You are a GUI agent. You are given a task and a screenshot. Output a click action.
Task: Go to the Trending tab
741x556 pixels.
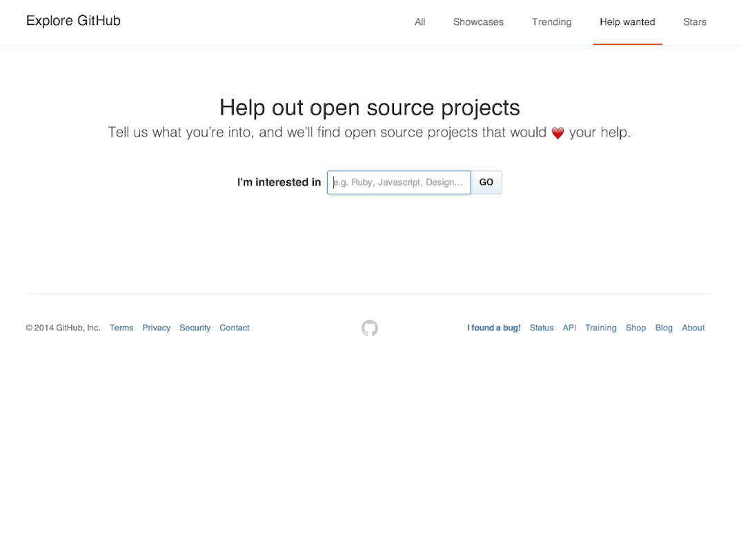coord(551,22)
